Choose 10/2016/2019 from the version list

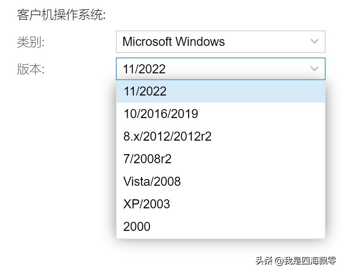(x=161, y=114)
